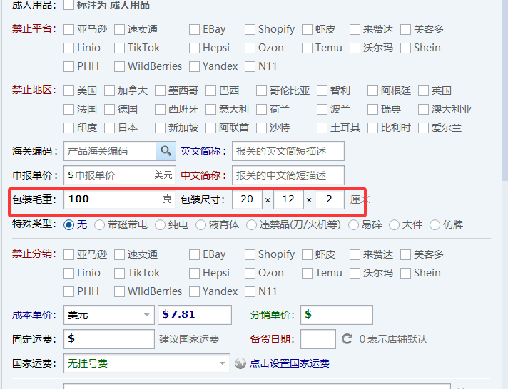The image size is (508, 389).
Task: Check the Japan banned region box
Action: (110, 128)
